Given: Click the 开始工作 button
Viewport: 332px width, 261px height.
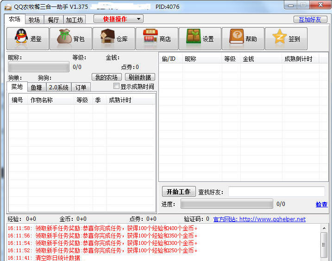Looking at the screenshot, I should pyautogui.click(x=179, y=192).
